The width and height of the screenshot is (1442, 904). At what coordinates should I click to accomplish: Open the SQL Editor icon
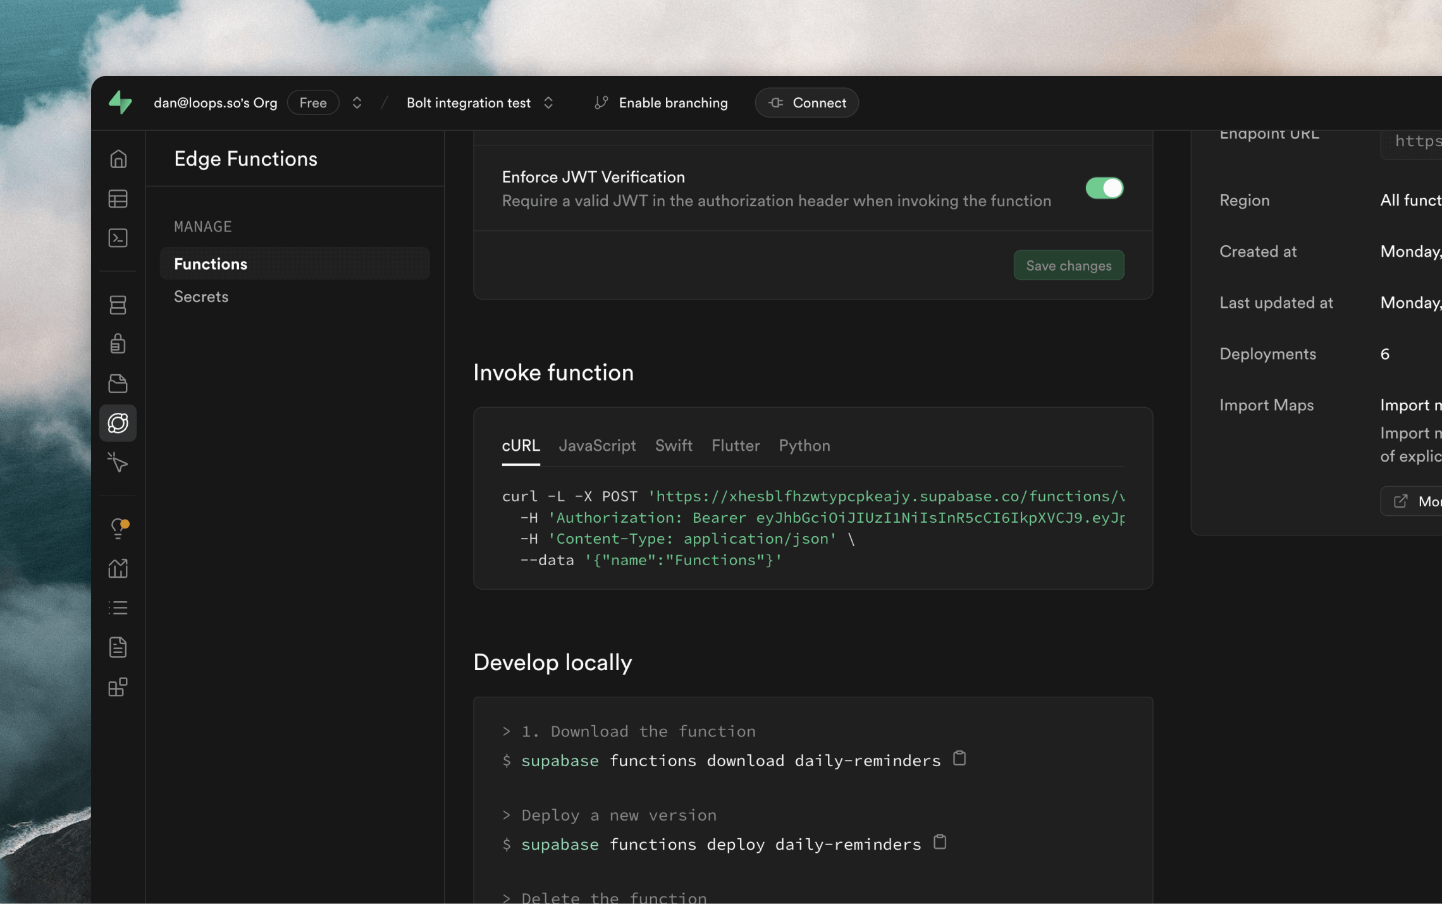118,238
